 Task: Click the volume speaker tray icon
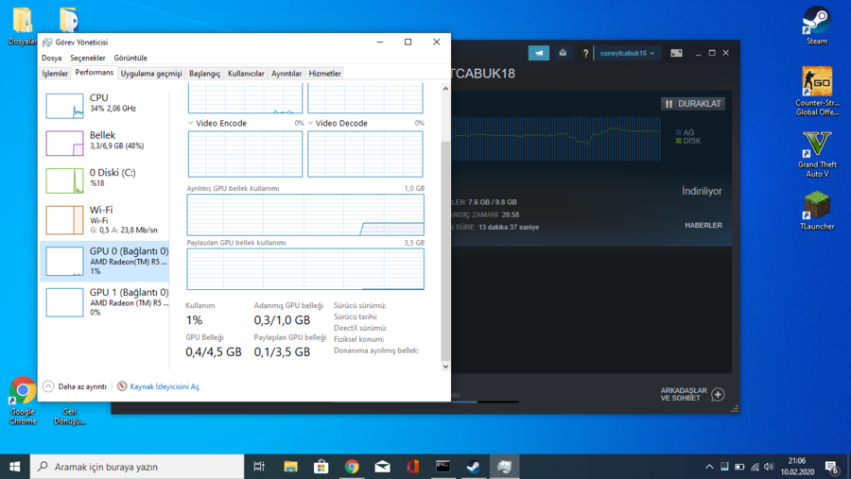(x=769, y=467)
